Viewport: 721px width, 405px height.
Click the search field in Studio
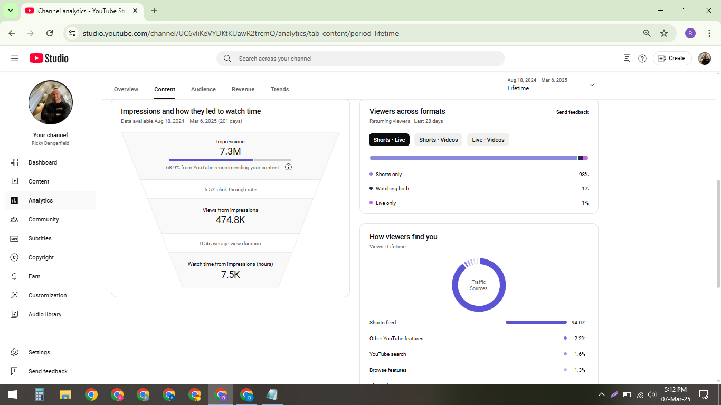point(360,59)
